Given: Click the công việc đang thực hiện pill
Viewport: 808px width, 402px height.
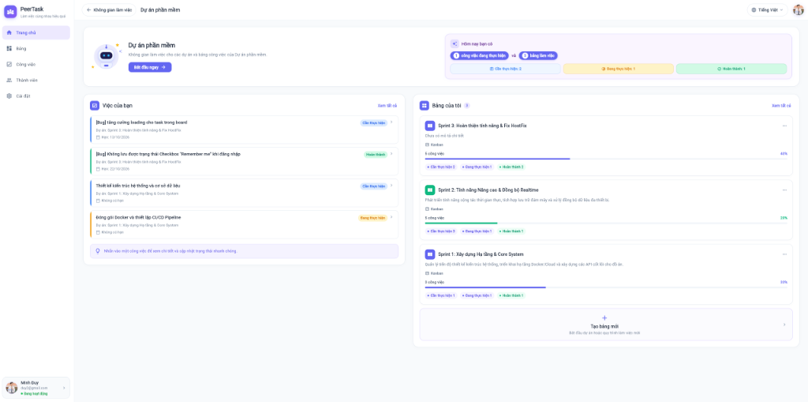Looking at the screenshot, I should (480, 55).
